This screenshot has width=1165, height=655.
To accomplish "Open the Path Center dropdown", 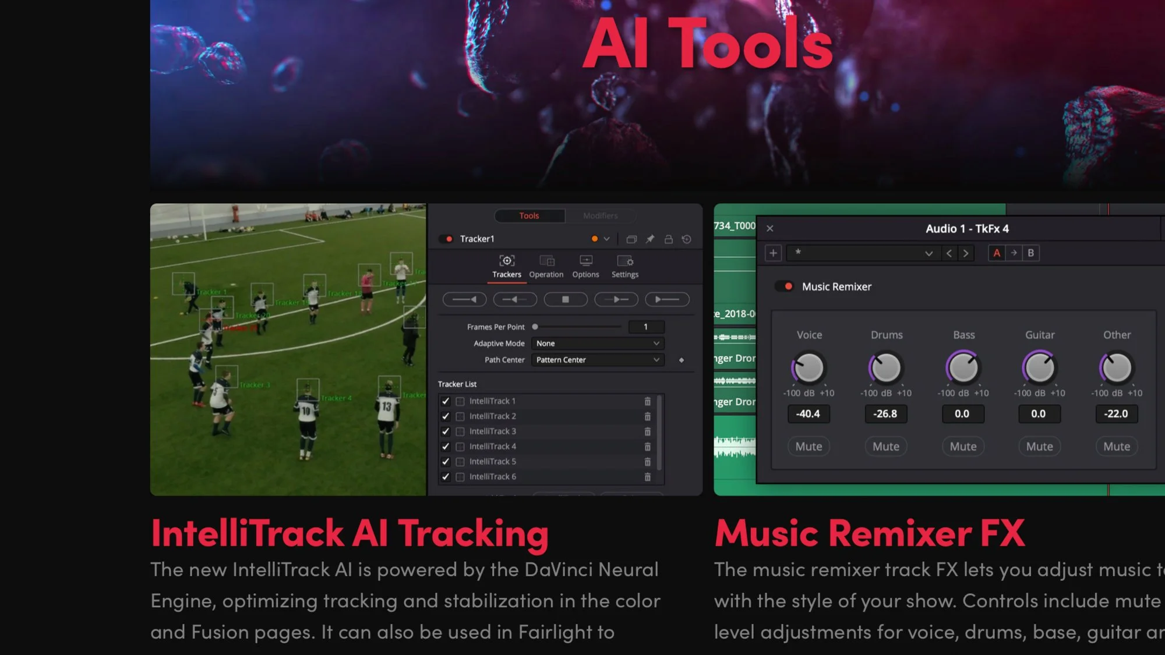I will [598, 360].
